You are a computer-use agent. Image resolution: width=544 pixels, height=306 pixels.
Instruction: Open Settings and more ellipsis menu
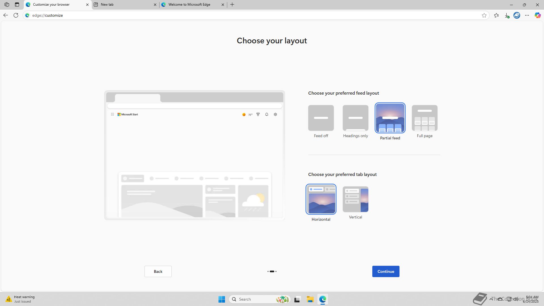pos(527,15)
